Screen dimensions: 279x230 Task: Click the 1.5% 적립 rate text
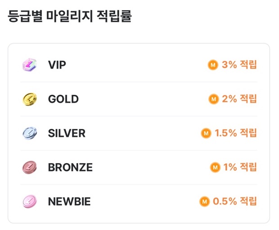click(236, 133)
